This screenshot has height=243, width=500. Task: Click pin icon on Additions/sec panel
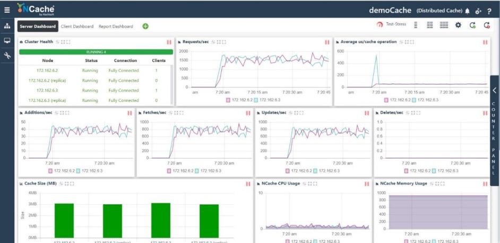coord(56,112)
